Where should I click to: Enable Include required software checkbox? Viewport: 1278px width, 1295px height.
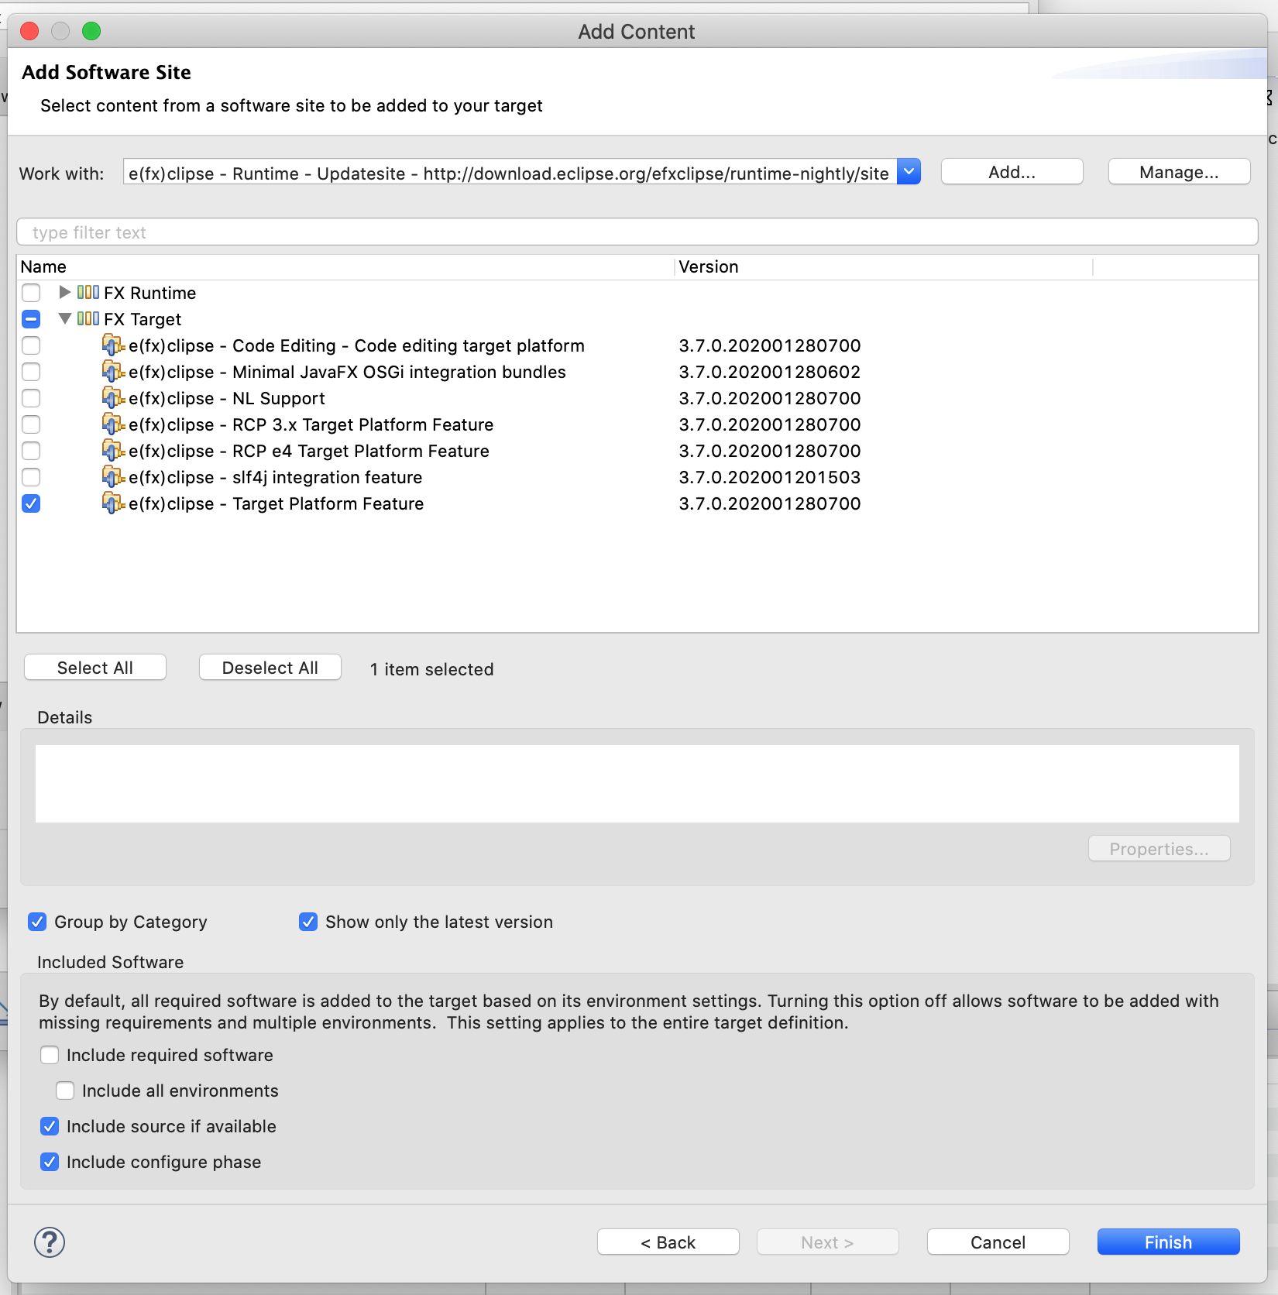(x=50, y=1055)
